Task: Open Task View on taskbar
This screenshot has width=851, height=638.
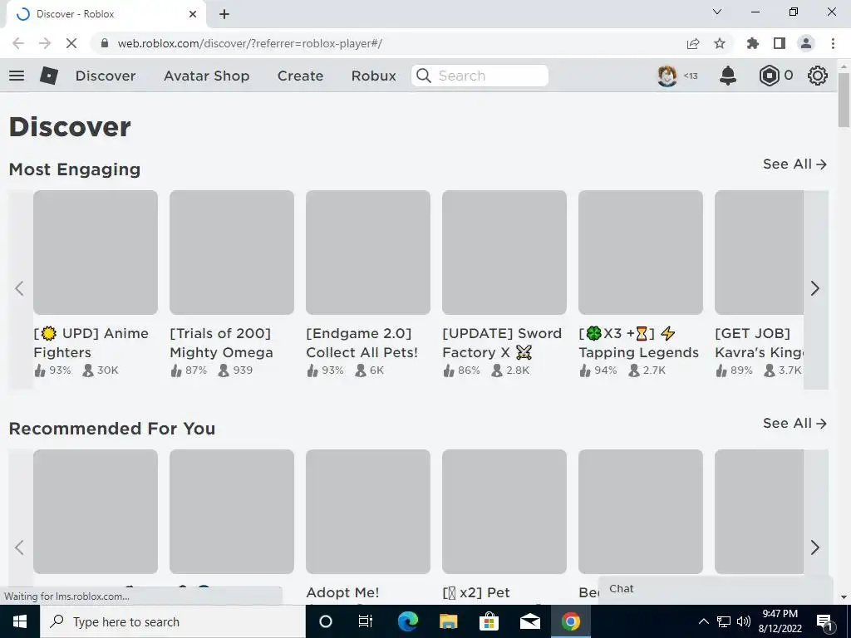Action: click(x=366, y=621)
